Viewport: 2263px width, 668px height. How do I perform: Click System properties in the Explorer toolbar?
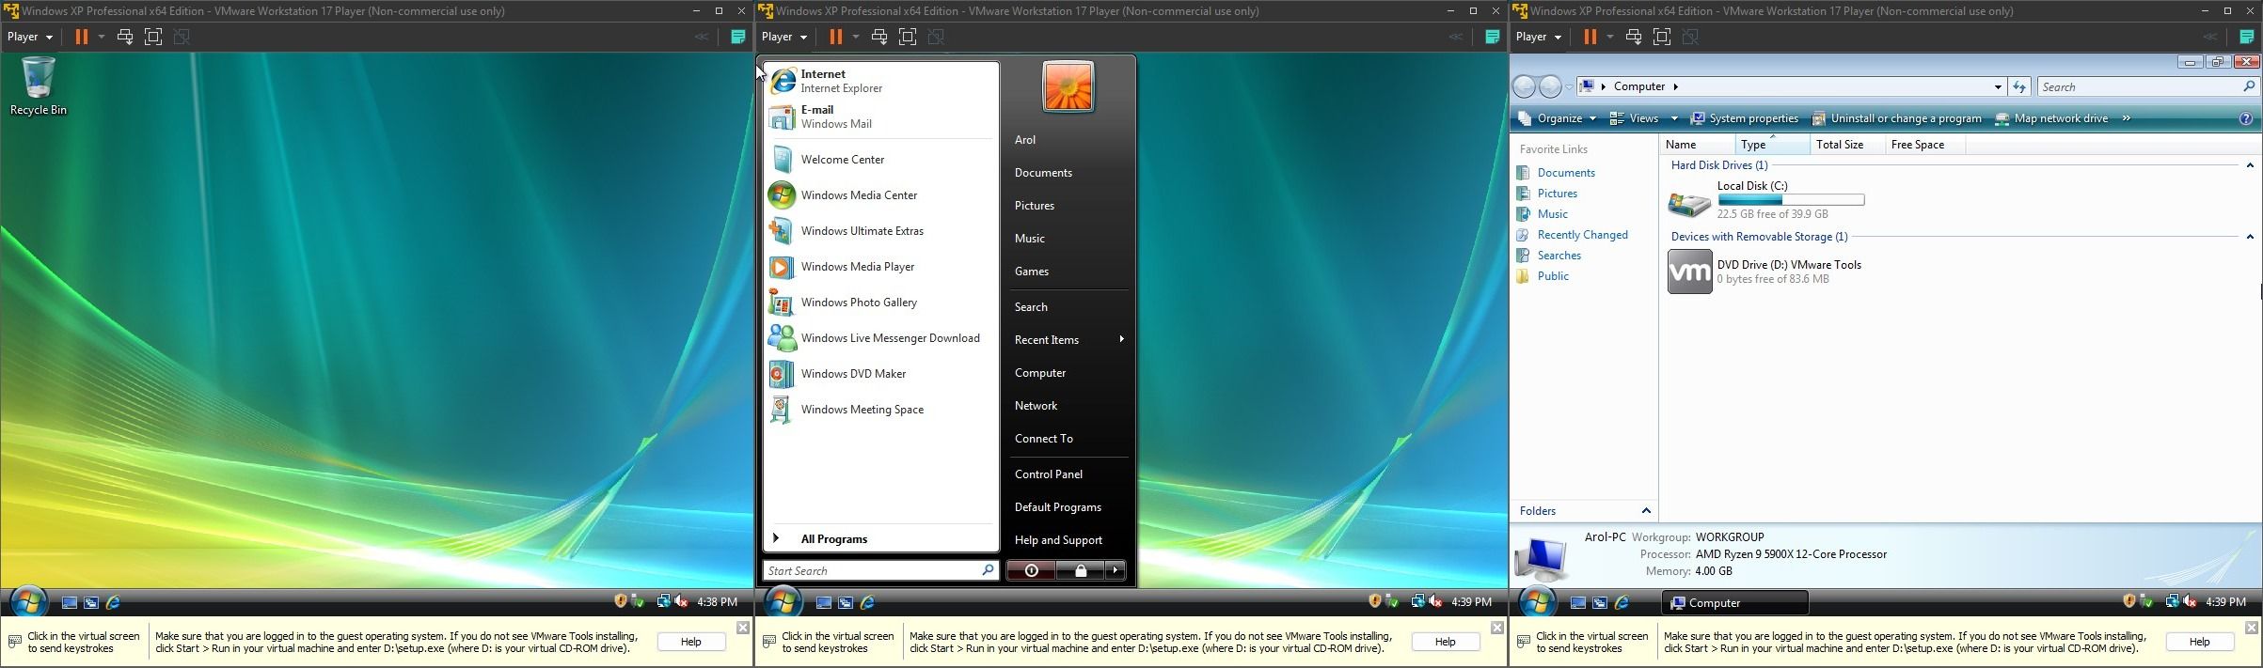[x=1745, y=118]
